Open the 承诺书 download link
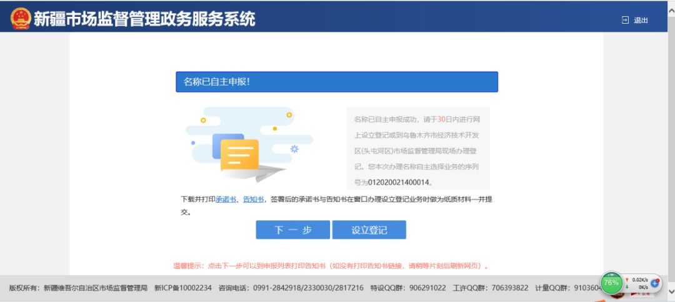 point(226,200)
